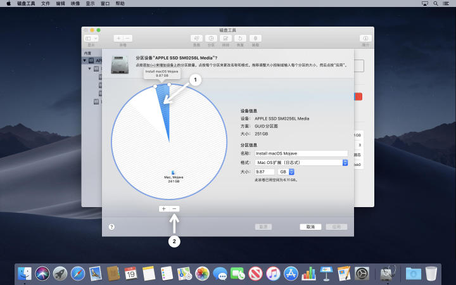This screenshot has width=456, height=285.
Task: Open Photos from the Dock
Action: (x=203, y=274)
